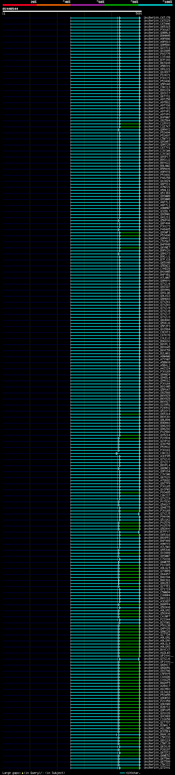Click the purple ~60% identity legend segment

(x=88, y=5)
